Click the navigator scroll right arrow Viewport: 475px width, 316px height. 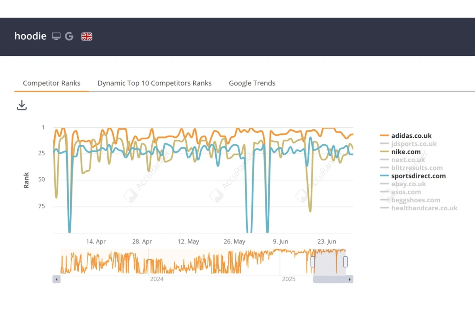tap(350, 279)
